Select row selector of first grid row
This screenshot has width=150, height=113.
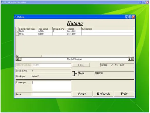(x=17, y=31)
